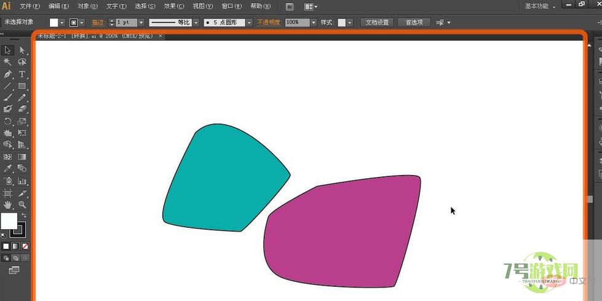Select the Gradient tool
Screen dimensions: 602x301
click(x=22, y=157)
